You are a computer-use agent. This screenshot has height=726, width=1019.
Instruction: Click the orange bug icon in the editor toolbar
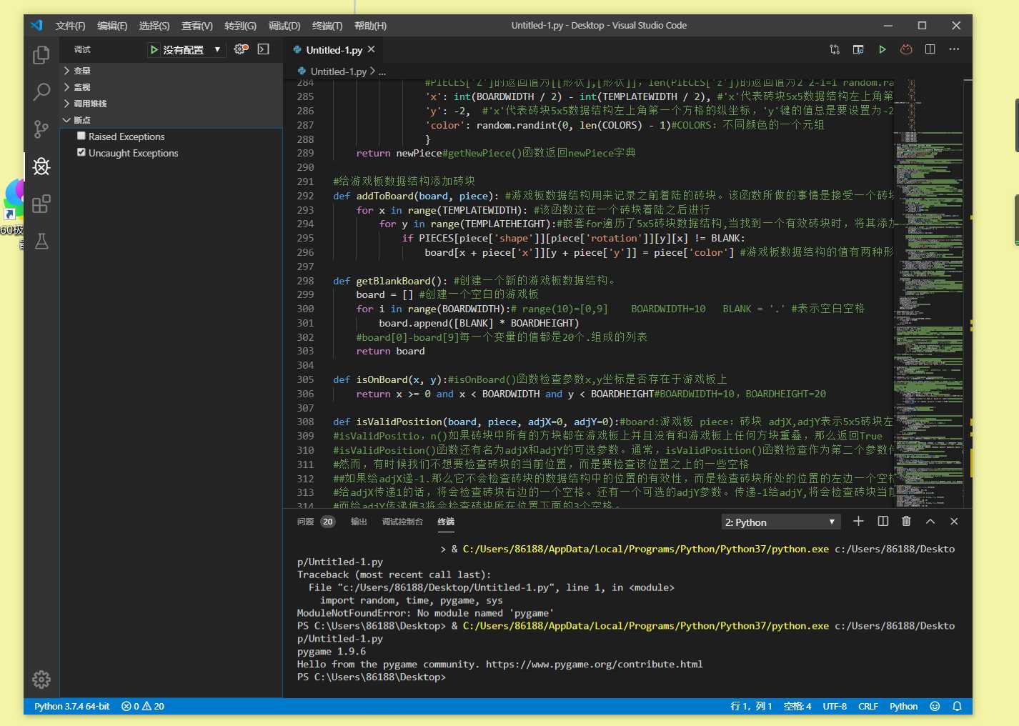click(x=906, y=49)
